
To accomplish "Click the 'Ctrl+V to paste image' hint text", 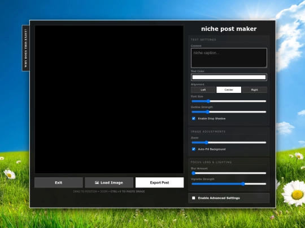I will [x=128, y=191].
